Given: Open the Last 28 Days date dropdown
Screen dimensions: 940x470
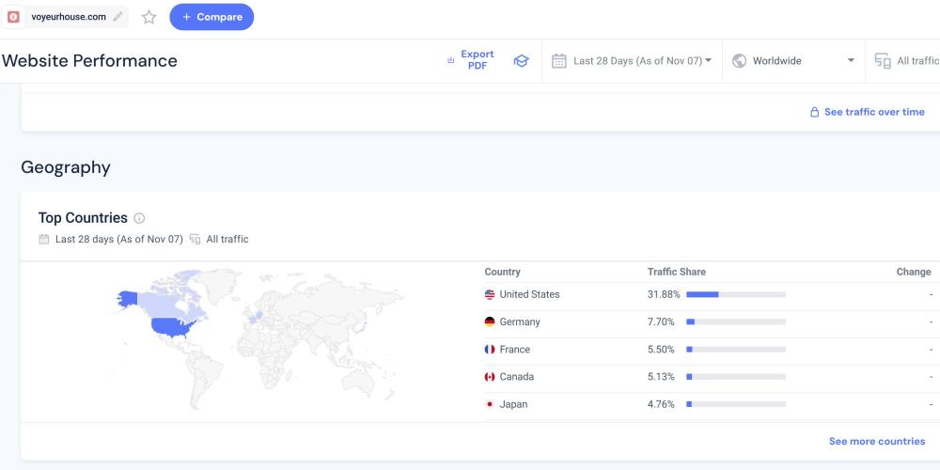Looking at the screenshot, I should (x=632, y=61).
